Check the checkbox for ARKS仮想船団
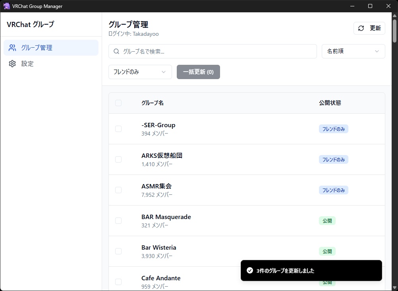398x291 pixels. coord(118,159)
